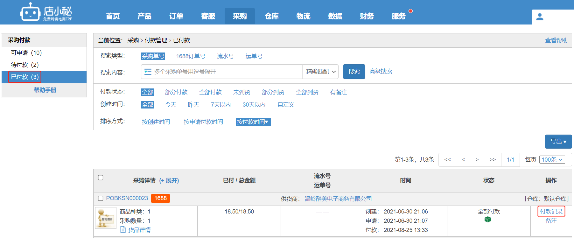The height and width of the screenshot is (238, 574).
Task: Filter payment status by 全部
Action: click(147, 92)
